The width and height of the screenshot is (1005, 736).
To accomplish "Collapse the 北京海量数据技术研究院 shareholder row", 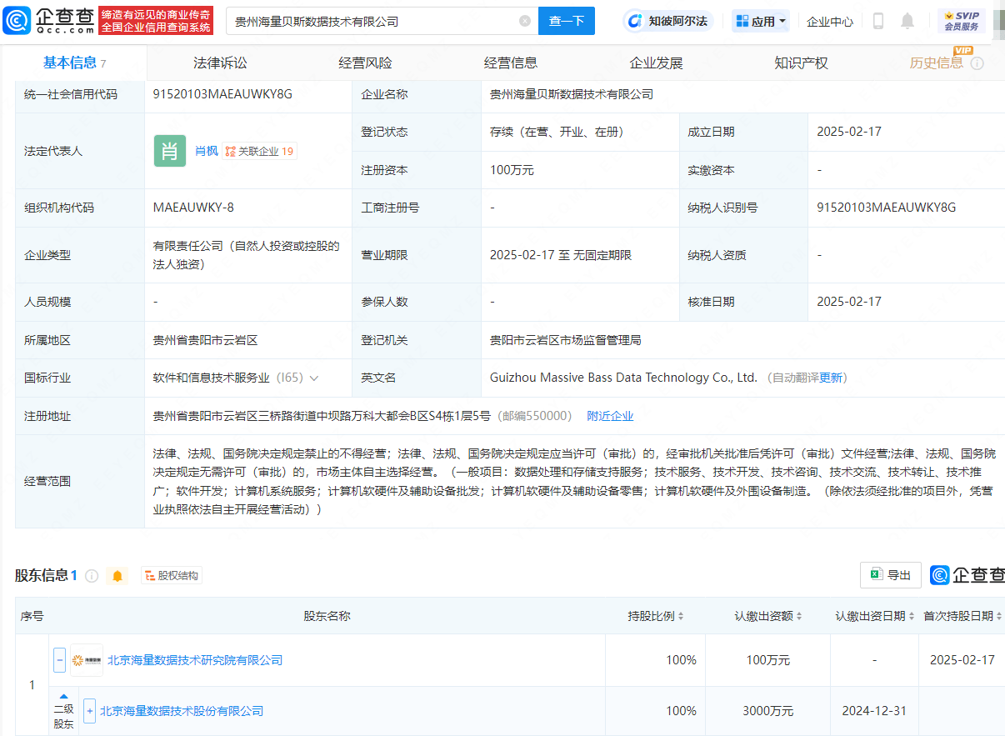I will tap(60, 660).
